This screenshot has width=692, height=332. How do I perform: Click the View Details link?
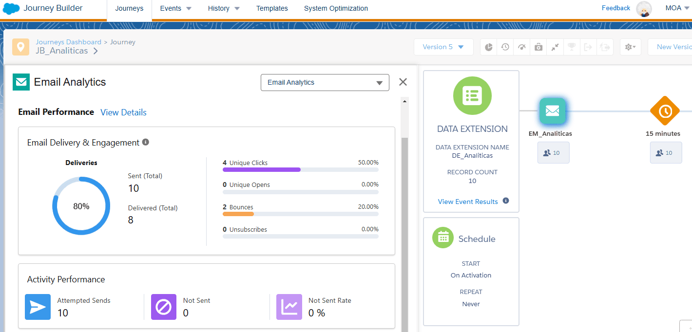click(123, 112)
